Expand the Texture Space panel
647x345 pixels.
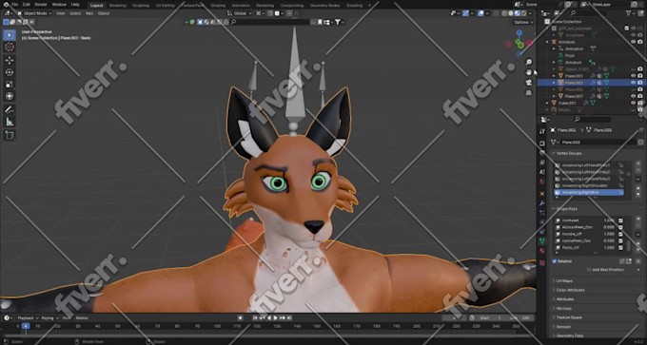(569, 317)
